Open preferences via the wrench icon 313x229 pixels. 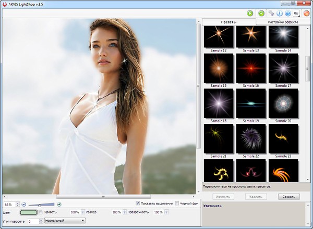point(271,14)
